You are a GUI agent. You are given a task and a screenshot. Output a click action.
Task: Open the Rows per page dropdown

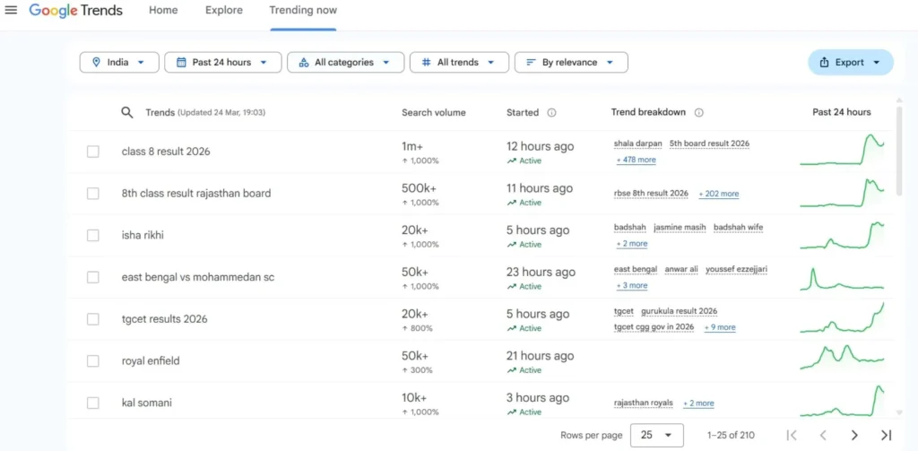[656, 435]
